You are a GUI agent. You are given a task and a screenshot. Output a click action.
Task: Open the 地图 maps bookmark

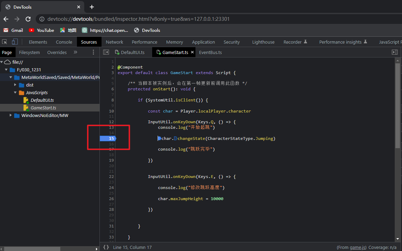(x=68, y=30)
